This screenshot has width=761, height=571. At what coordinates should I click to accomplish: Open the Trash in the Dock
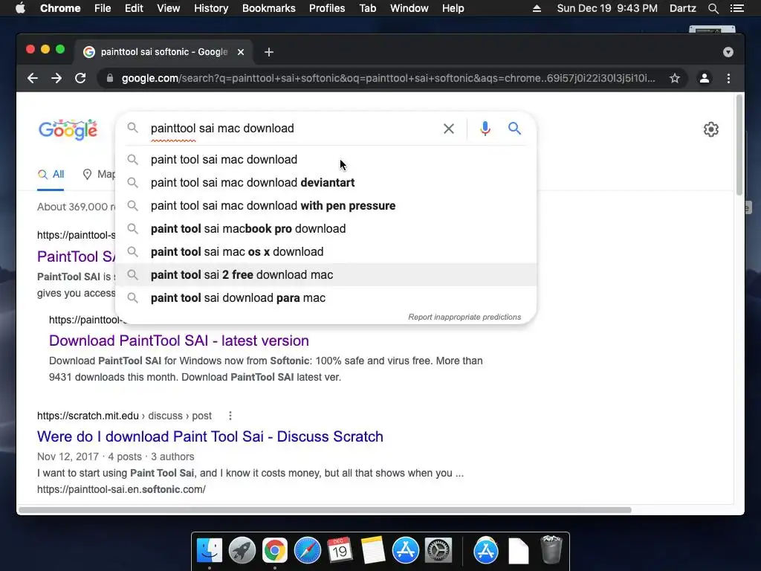[x=551, y=549]
